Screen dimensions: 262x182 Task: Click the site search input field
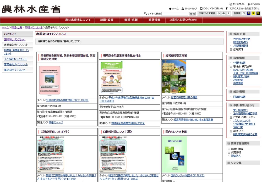[x=174, y=14]
